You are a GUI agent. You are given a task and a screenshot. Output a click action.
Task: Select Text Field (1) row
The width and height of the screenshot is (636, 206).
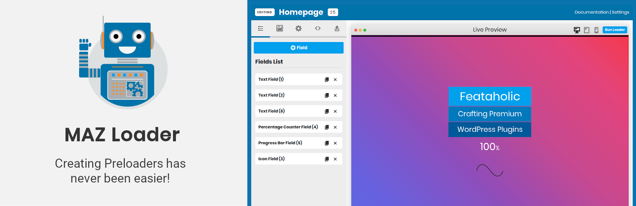point(299,79)
